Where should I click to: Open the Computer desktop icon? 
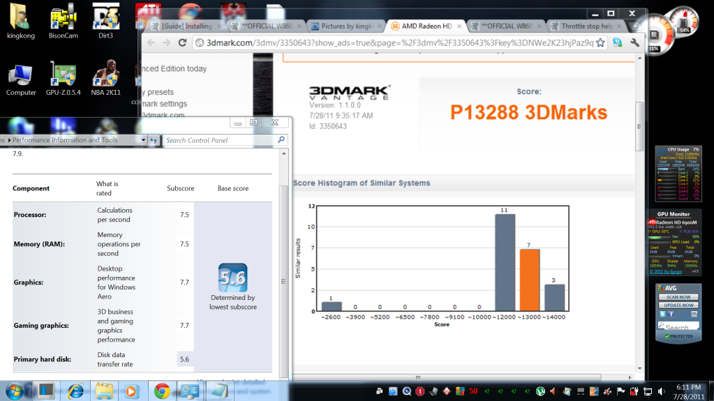click(20, 80)
